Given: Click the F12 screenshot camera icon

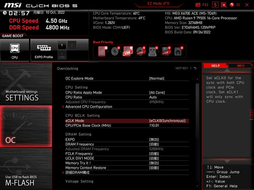Looking at the screenshot, I should point(198,5).
